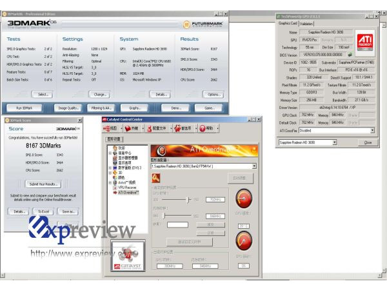The height and width of the screenshot is (290, 387).
Task: Open the dropdown arrow beside View (视图)
Action: coord(121,128)
